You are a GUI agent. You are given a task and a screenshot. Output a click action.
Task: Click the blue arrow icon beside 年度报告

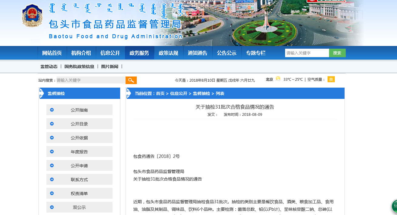(x=52, y=151)
